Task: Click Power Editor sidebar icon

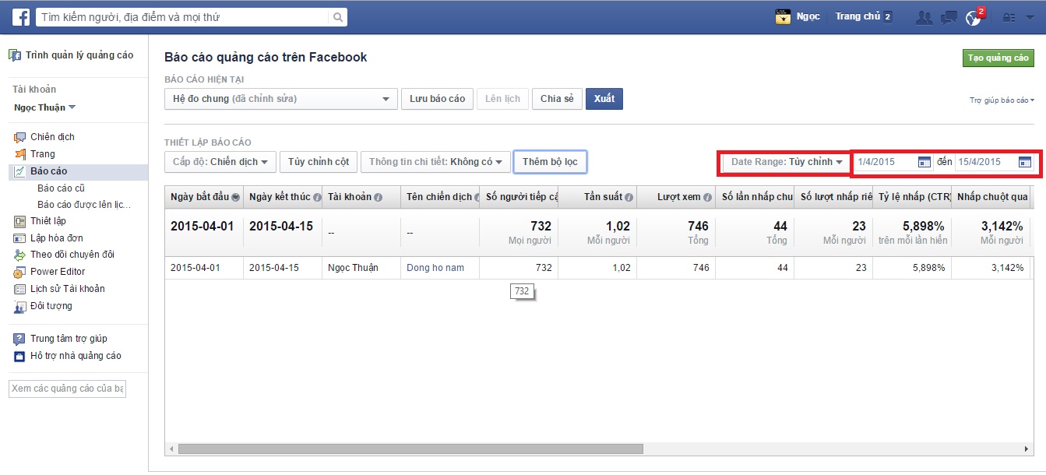Action: [20, 272]
